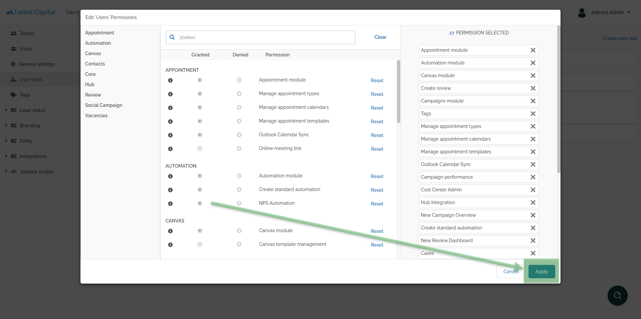Open Users page in the sidebar
The height and width of the screenshot is (319, 641).
pos(26,49)
